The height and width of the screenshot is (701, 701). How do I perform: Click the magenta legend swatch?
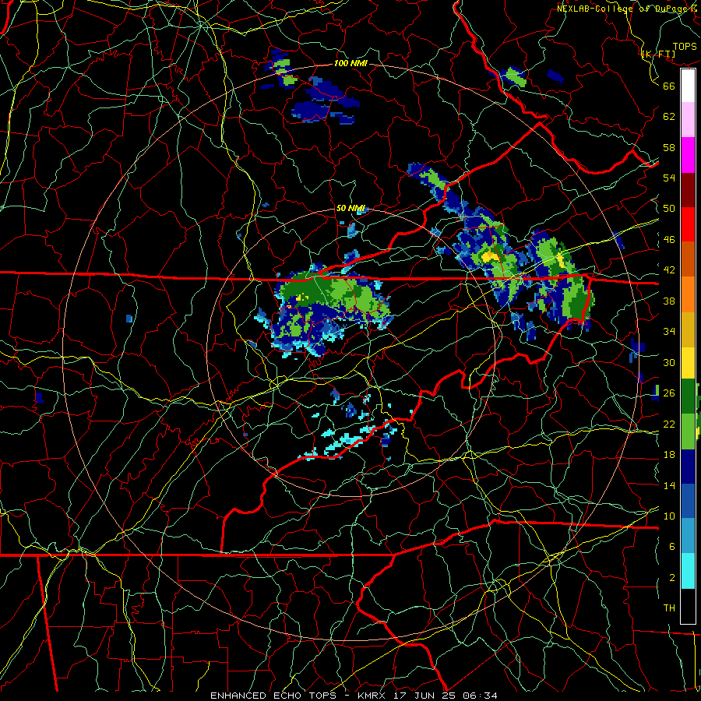[688, 155]
